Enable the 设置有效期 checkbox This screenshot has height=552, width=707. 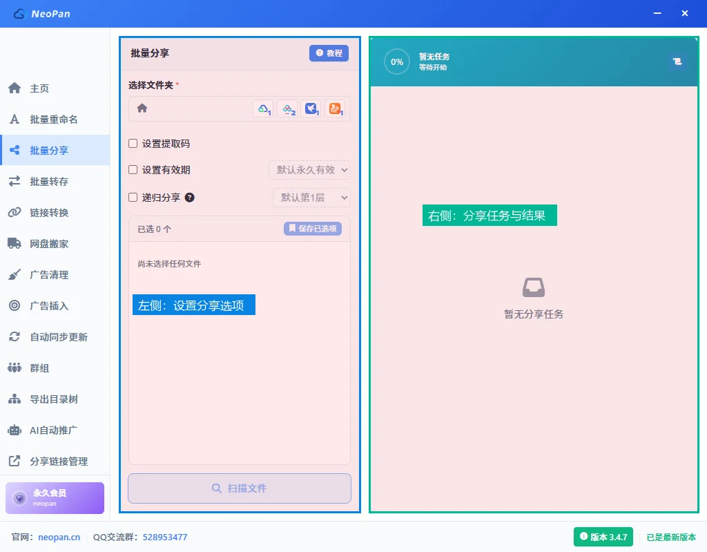pyautogui.click(x=133, y=170)
